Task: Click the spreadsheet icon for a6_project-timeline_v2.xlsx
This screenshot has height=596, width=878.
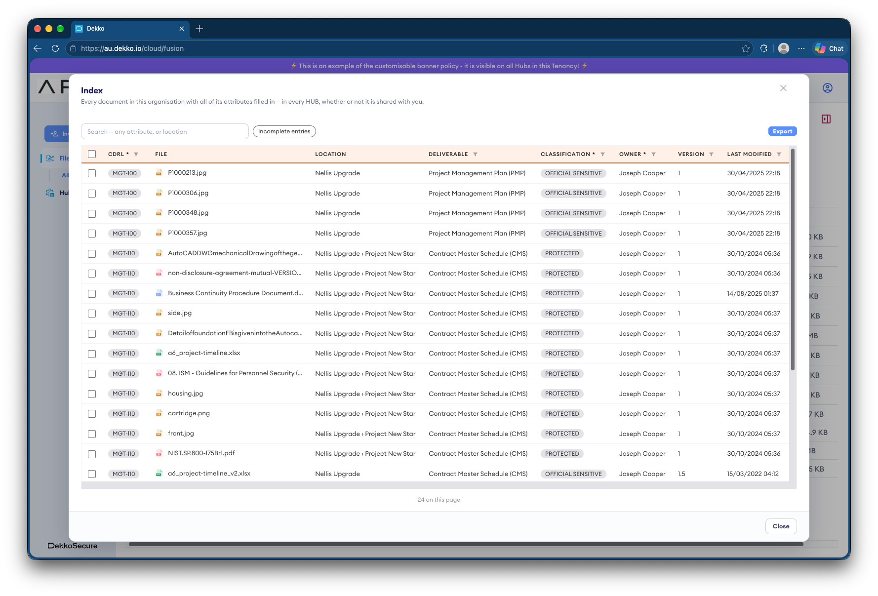Action: [x=159, y=474]
